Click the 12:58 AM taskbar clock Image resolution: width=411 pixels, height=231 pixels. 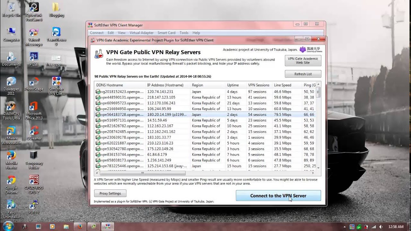click(396, 227)
